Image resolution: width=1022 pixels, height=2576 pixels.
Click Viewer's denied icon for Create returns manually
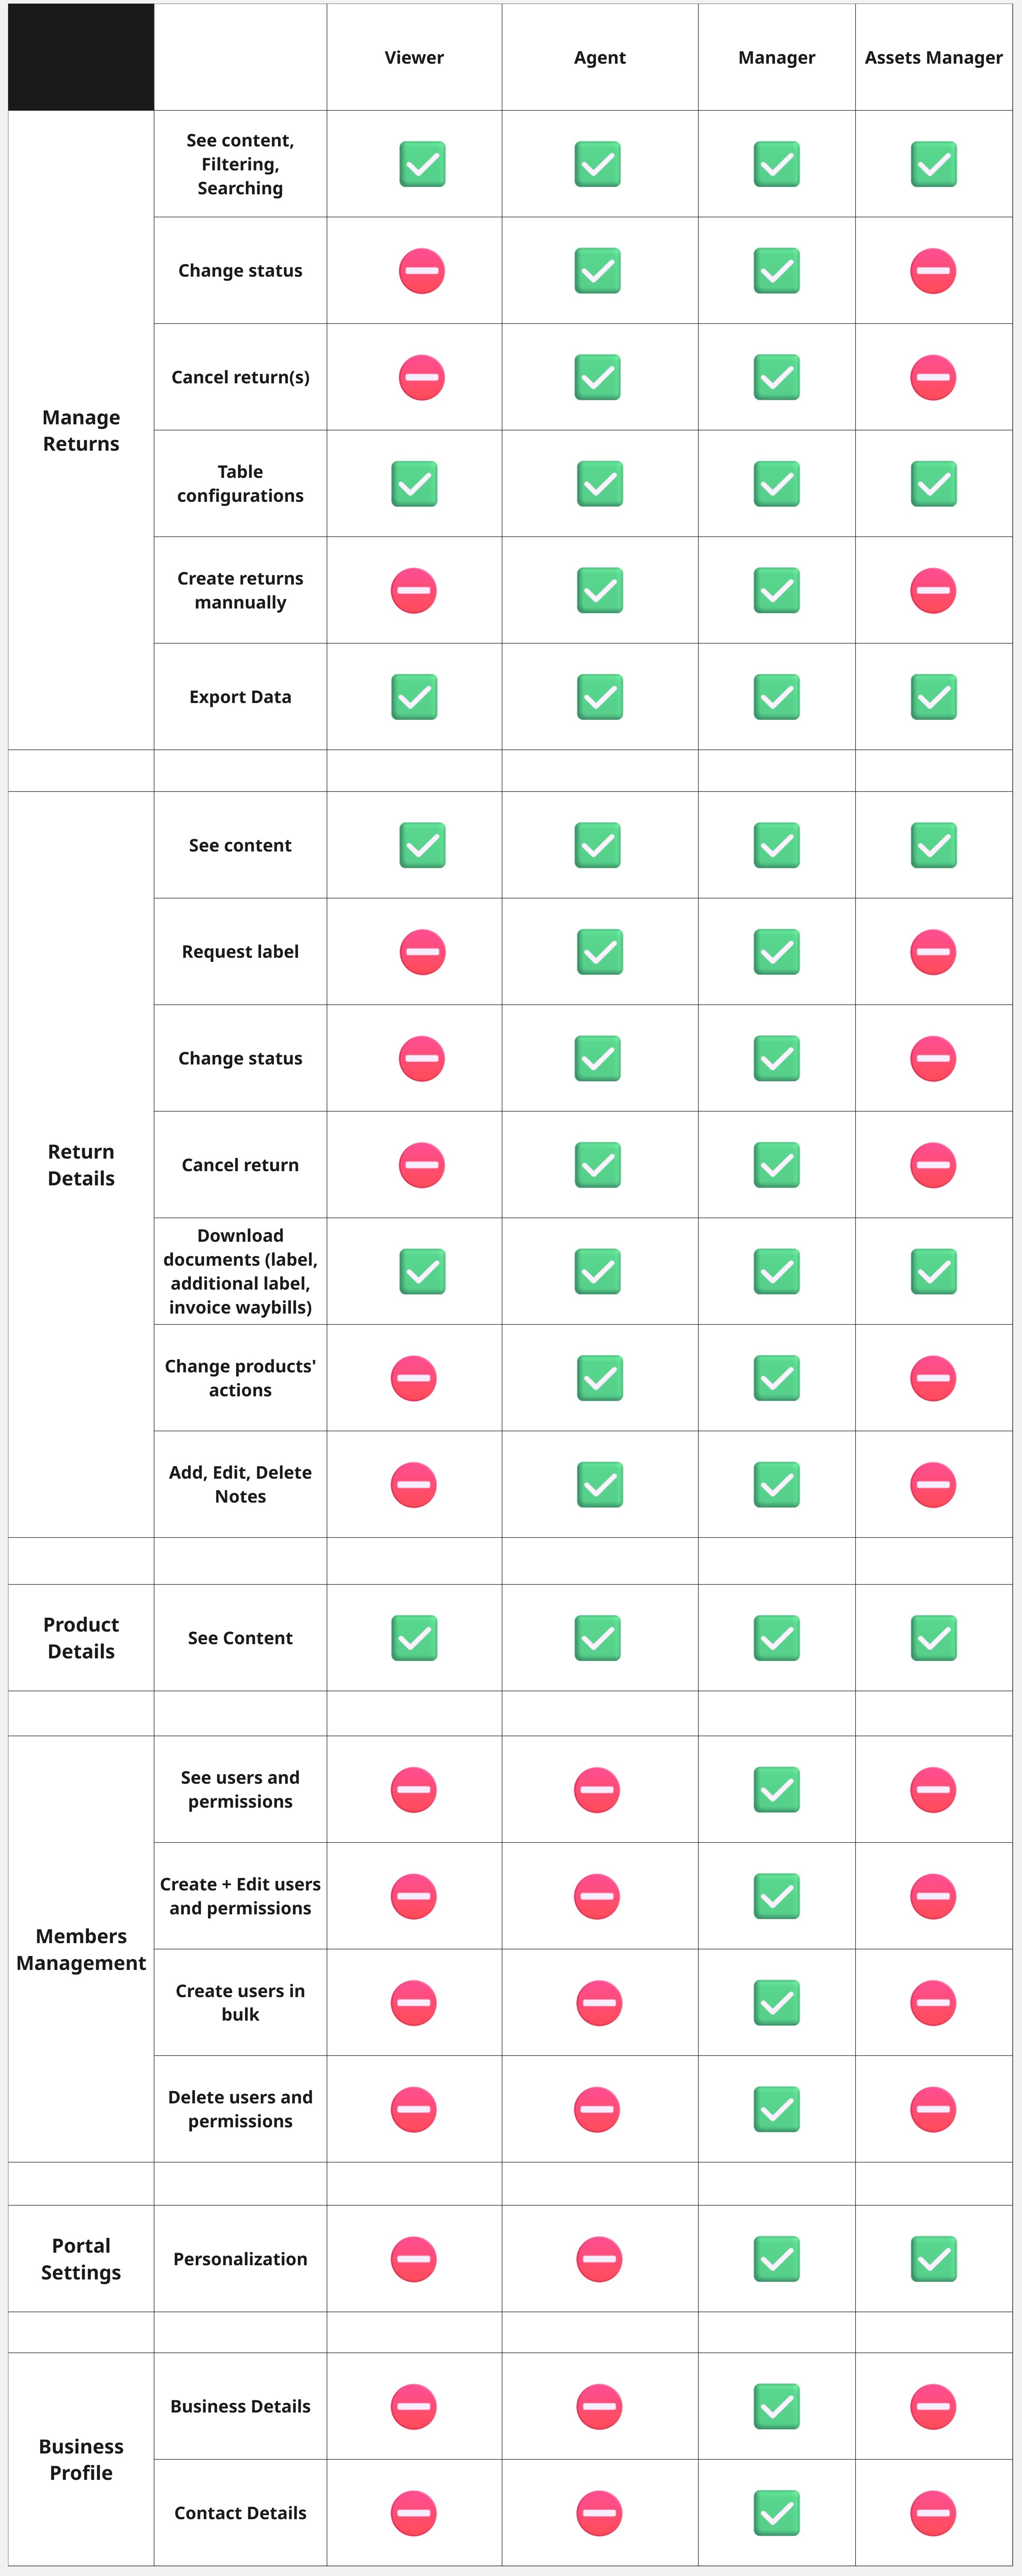click(414, 590)
